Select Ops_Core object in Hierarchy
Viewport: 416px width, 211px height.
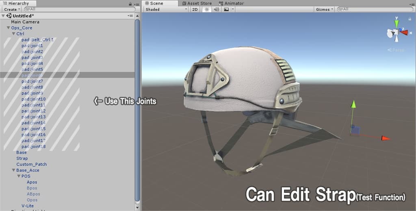pyautogui.click(x=22, y=28)
